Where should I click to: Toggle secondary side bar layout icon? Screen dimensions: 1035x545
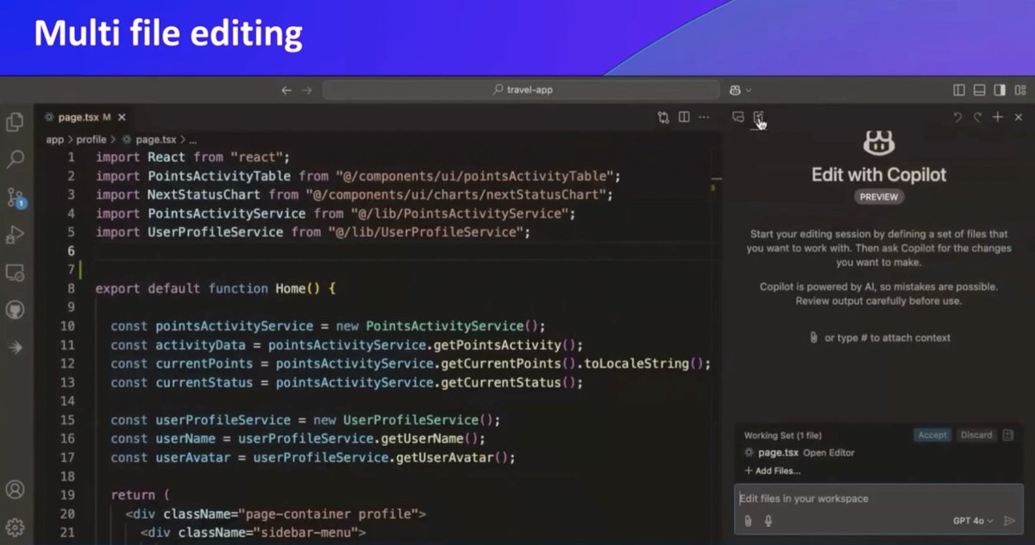1000,91
